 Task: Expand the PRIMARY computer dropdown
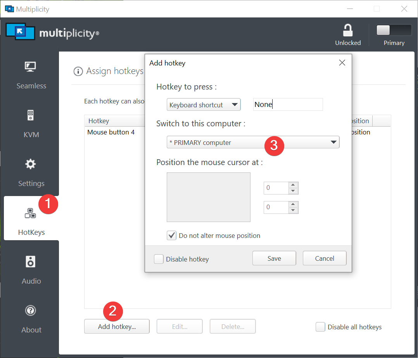253,142
